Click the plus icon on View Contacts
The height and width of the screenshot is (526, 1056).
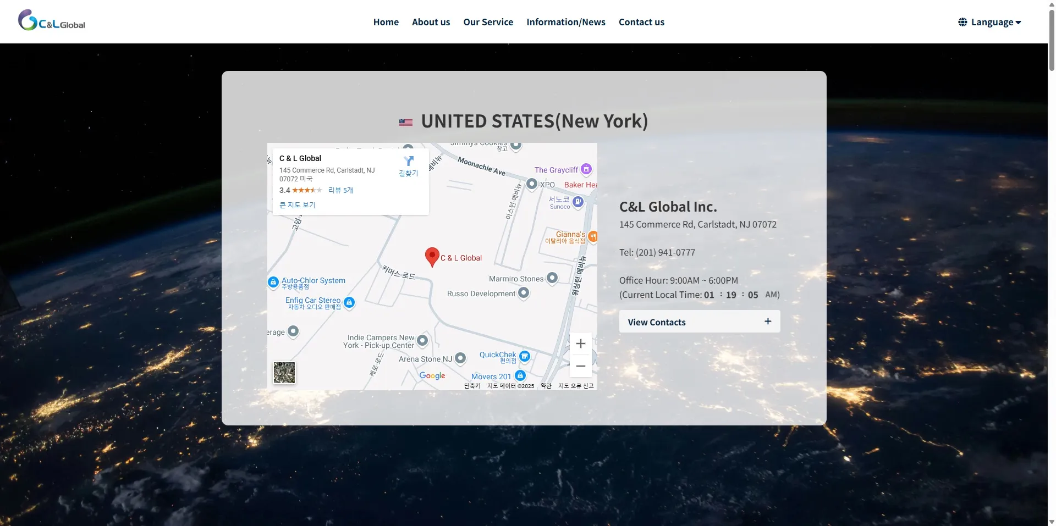(x=768, y=321)
